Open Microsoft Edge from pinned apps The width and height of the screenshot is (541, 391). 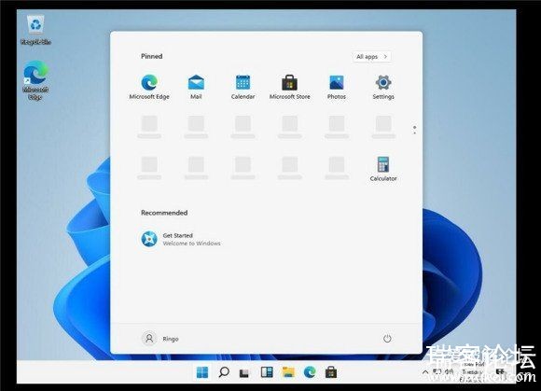click(x=149, y=87)
